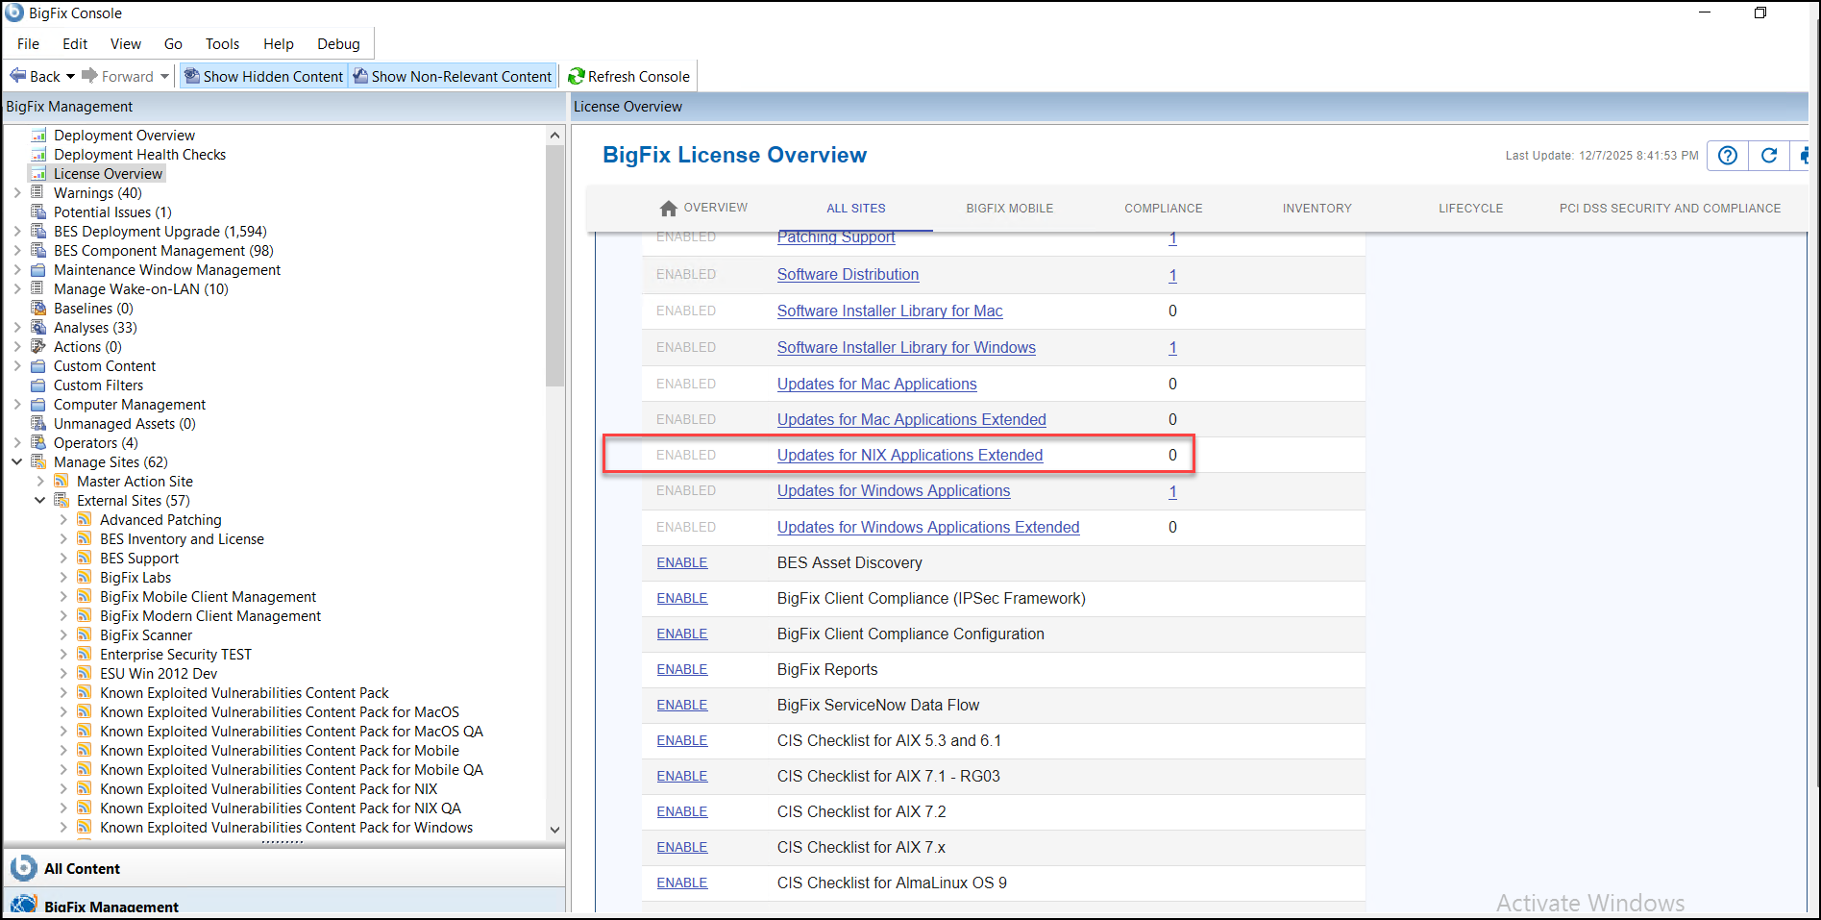This screenshot has height=920, width=1821.
Task: Click subscribed count for Software Installer Library for Windows
Action: tap(1172, 348)
